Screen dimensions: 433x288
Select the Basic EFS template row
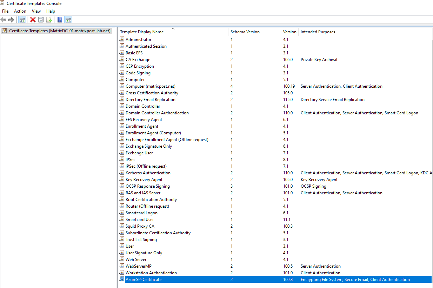point(275,53)
